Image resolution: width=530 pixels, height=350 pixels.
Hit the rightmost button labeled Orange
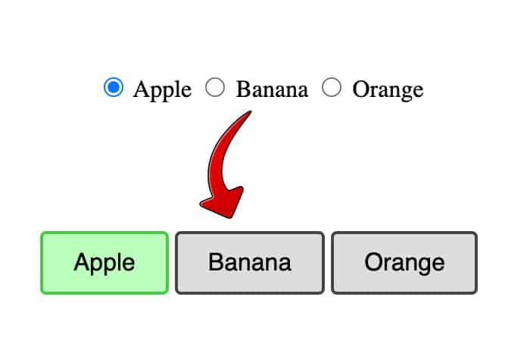tap(404, 263)
